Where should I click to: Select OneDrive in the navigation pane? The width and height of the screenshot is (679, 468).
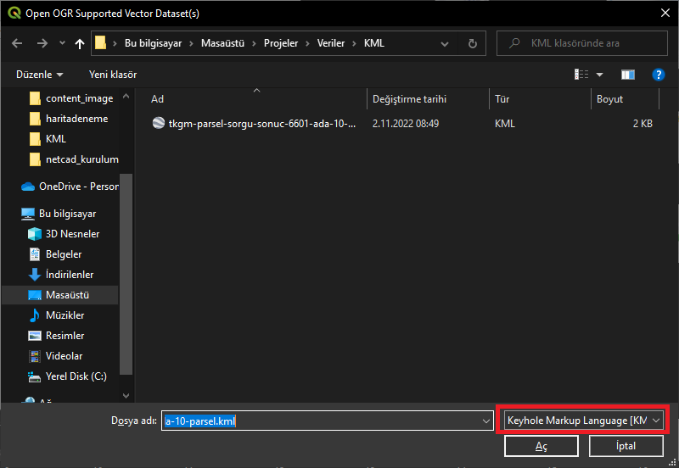(70, 187)
